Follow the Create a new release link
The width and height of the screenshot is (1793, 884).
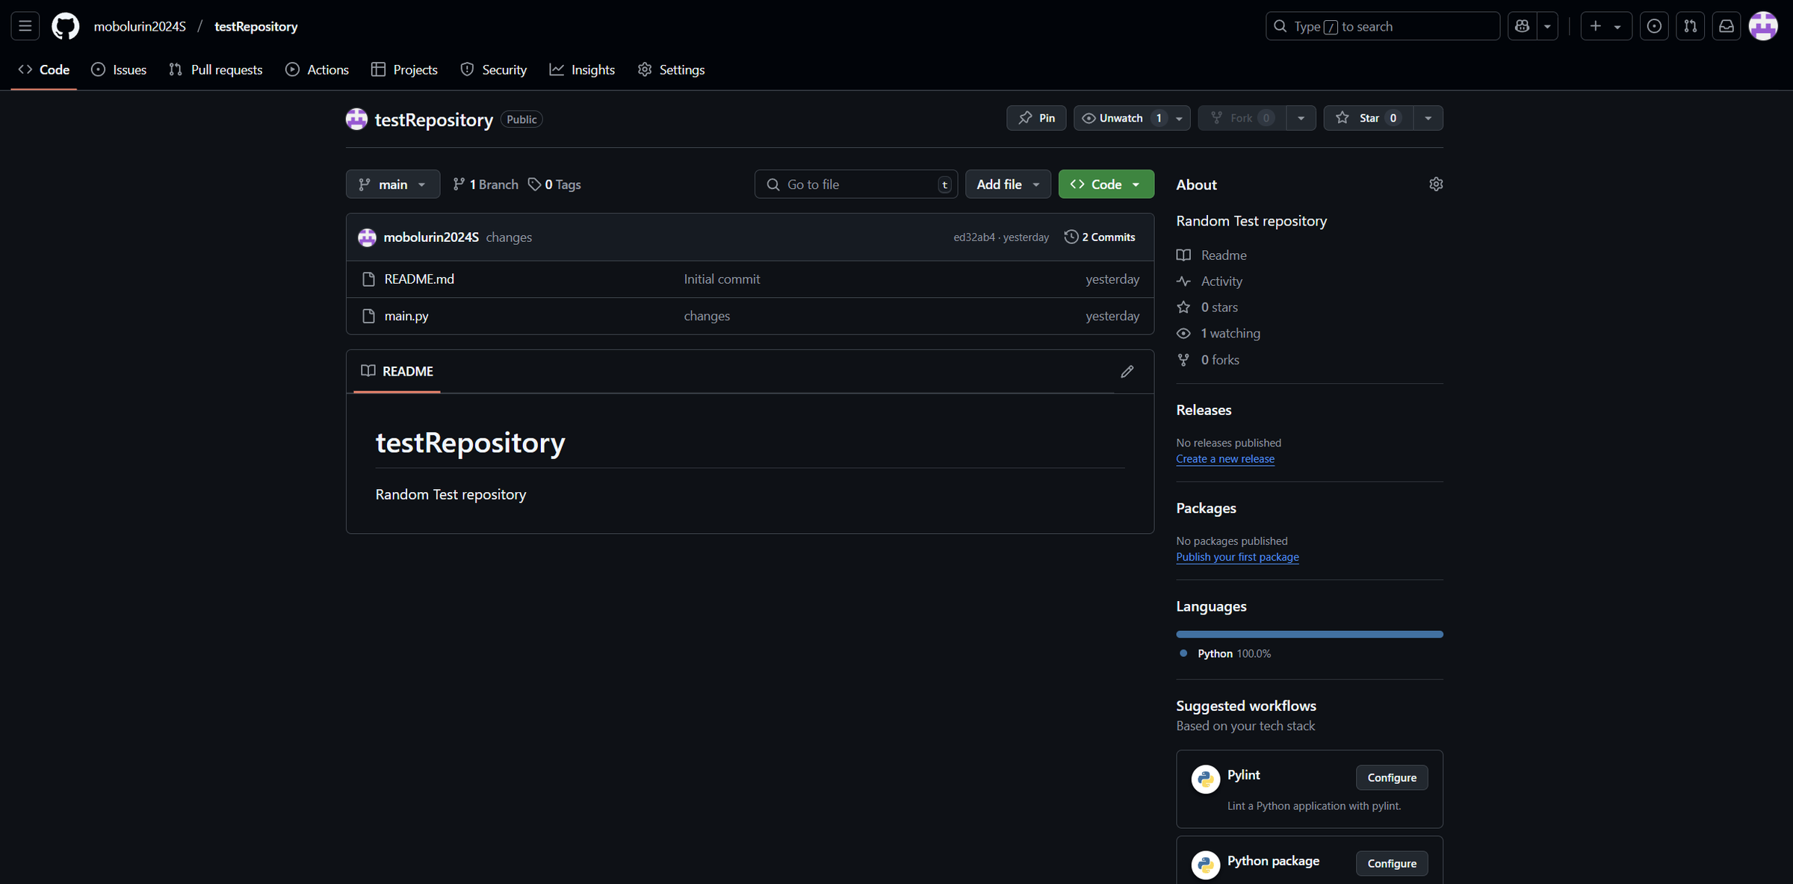point(1225,458)
